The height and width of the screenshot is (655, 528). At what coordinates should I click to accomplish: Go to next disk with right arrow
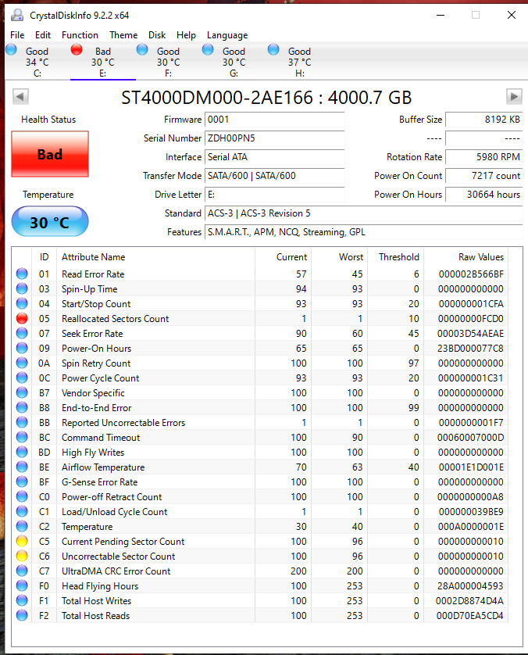tap(514, 96)
